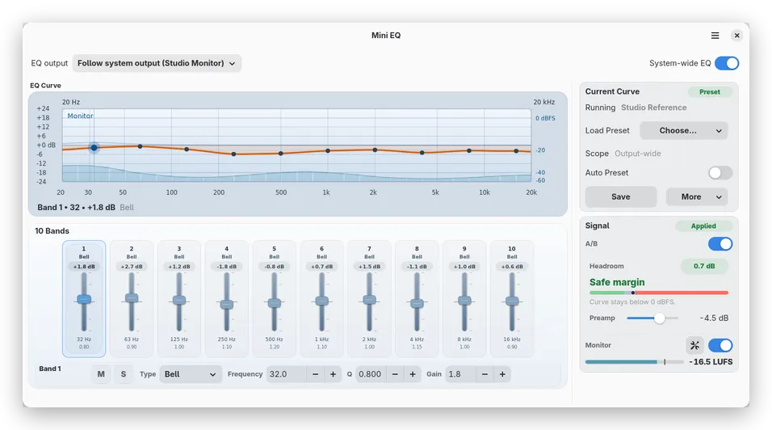Click the highlighted Band 1 curve point
The image size is (772, 430).
pyautogui.click(x=94, y=147)
